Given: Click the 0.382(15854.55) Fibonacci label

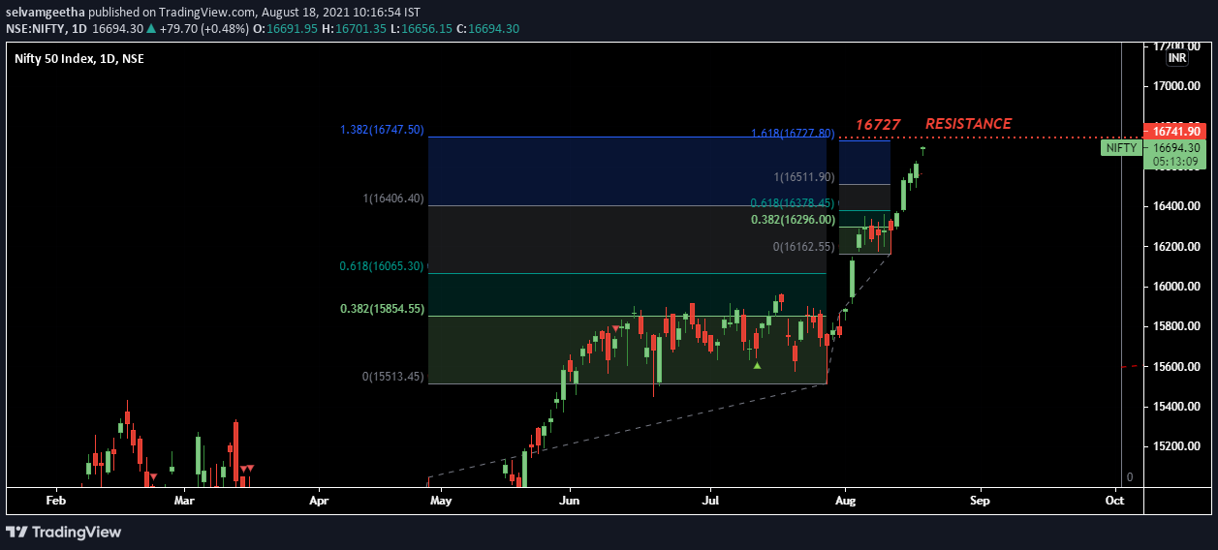Looking at the screenshot, I should (x=382, y=309).
